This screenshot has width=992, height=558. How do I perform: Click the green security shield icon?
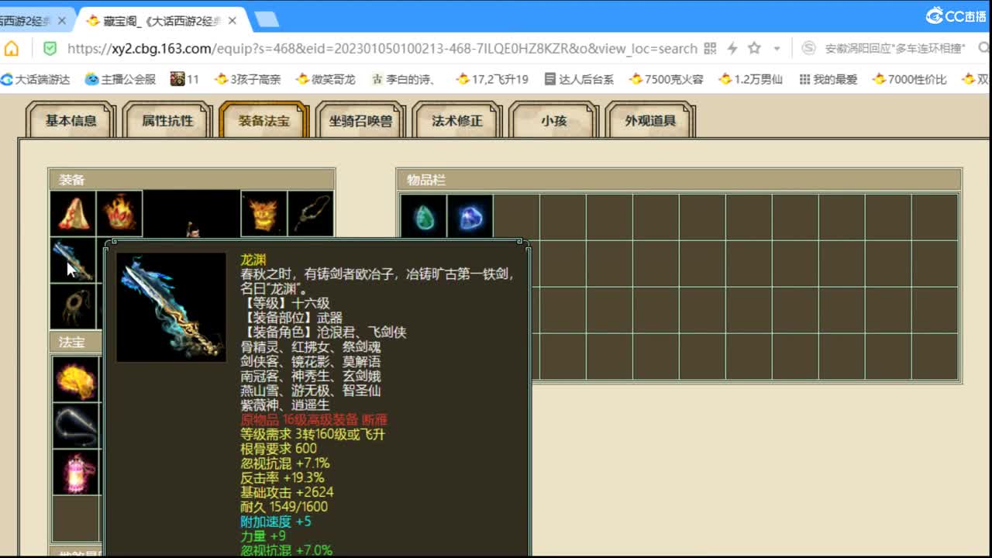(x=50, y=48)
